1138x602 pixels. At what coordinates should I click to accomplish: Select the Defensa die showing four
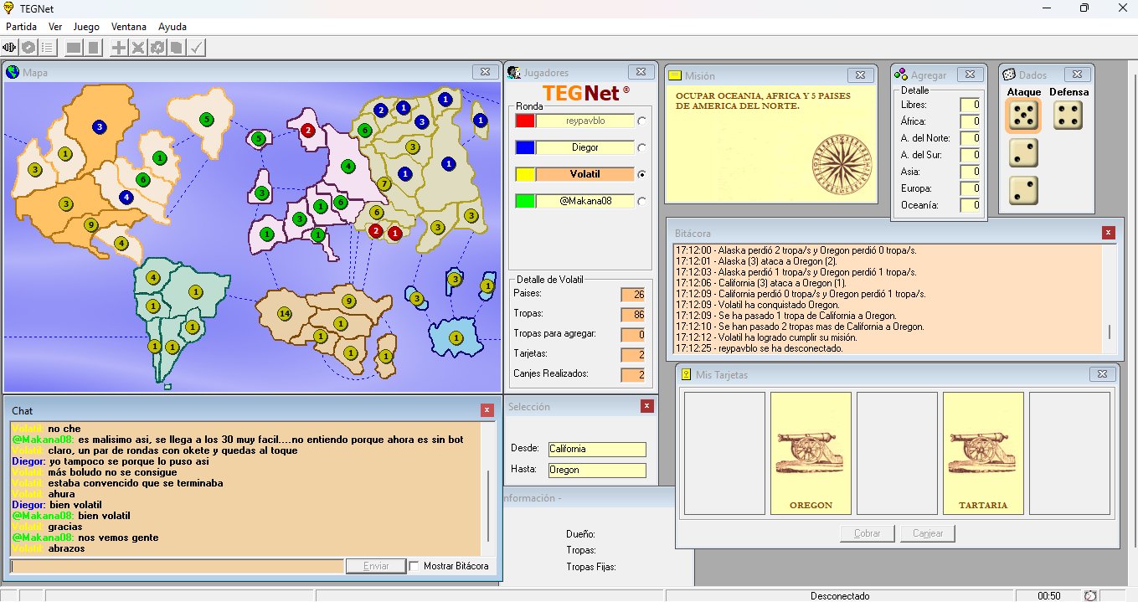click(x=1068, y=116)
